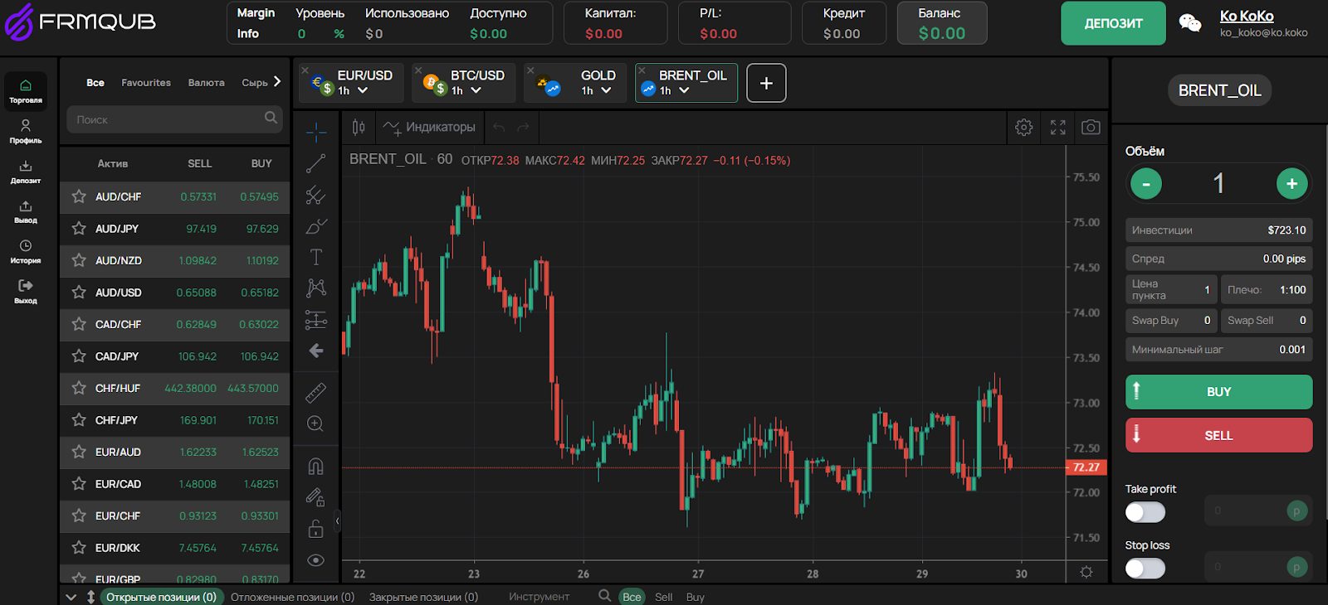
Task: Favorite the AUD/CHF asset star
Action: 79,196
